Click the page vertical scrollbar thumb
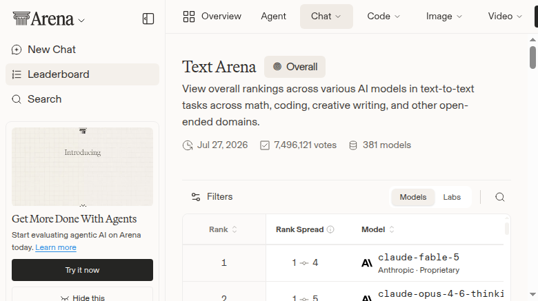 click(x=532, y=57)
